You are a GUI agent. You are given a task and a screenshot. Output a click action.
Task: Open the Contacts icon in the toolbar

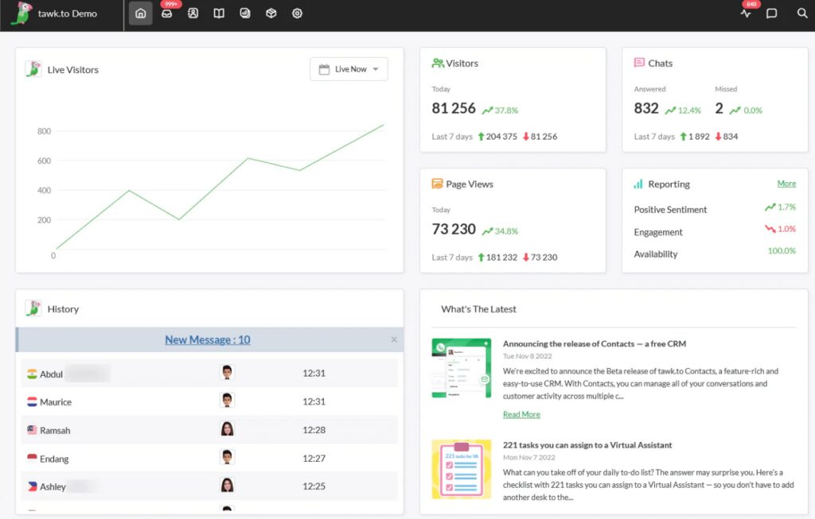193,14
